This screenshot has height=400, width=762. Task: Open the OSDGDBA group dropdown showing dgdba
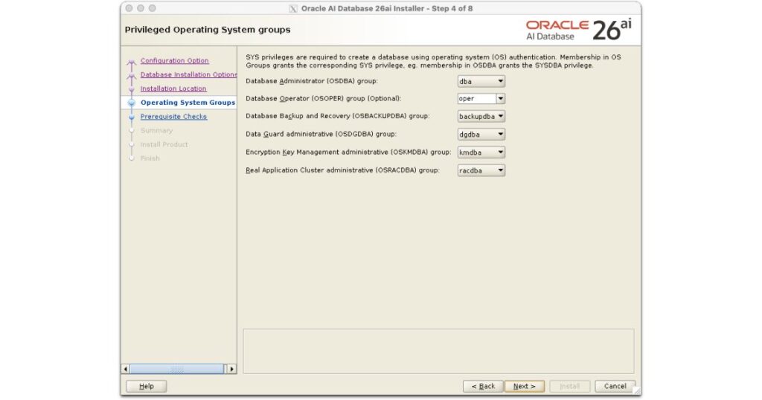coord(481,134)
